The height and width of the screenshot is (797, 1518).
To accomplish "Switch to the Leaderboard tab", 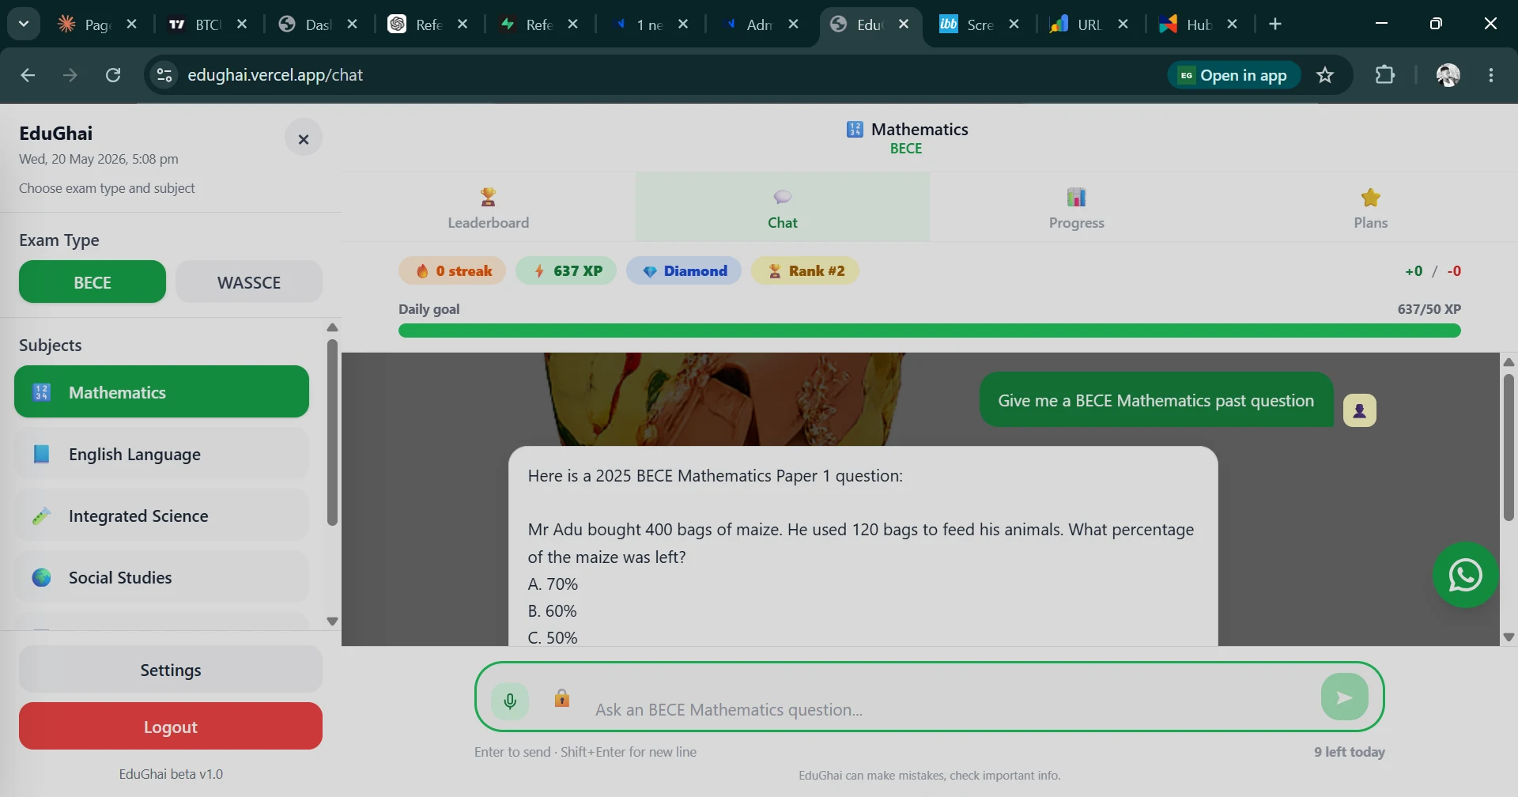I will 489,207.
